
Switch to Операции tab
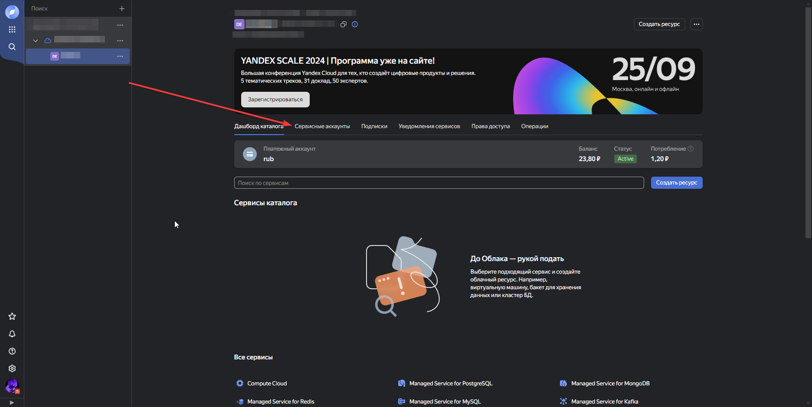[535, 126]
